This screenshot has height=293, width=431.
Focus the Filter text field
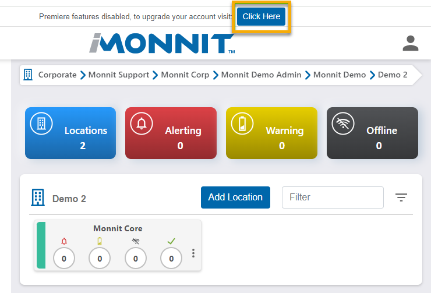click(x=333, y=197)
